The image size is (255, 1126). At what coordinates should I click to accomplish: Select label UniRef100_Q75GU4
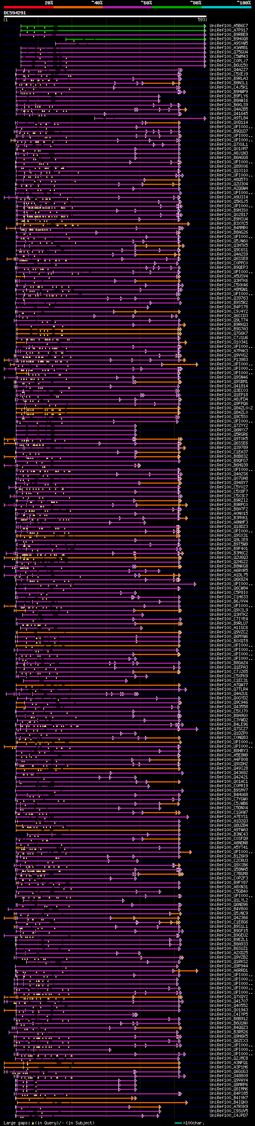coord(229,52)
